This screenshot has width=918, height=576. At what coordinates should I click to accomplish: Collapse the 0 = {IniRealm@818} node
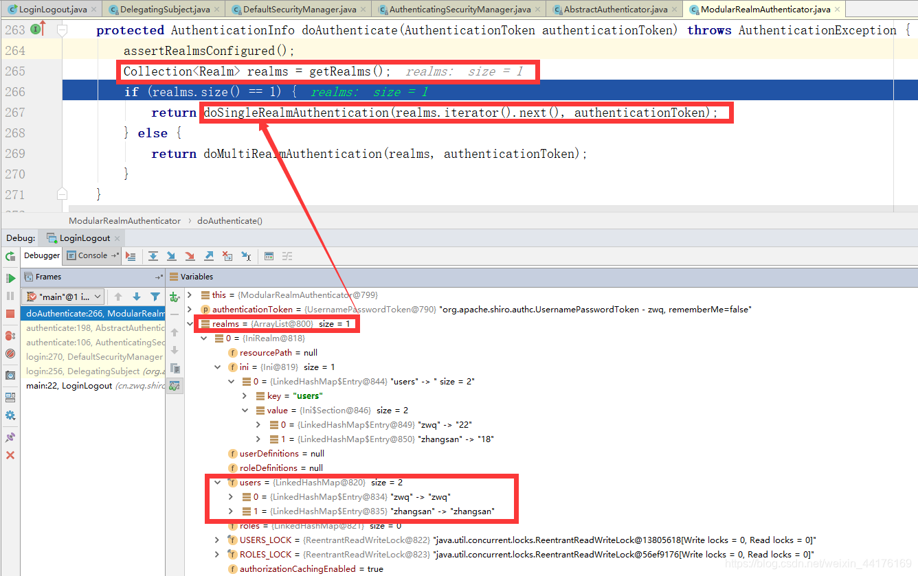coord(203,338)
